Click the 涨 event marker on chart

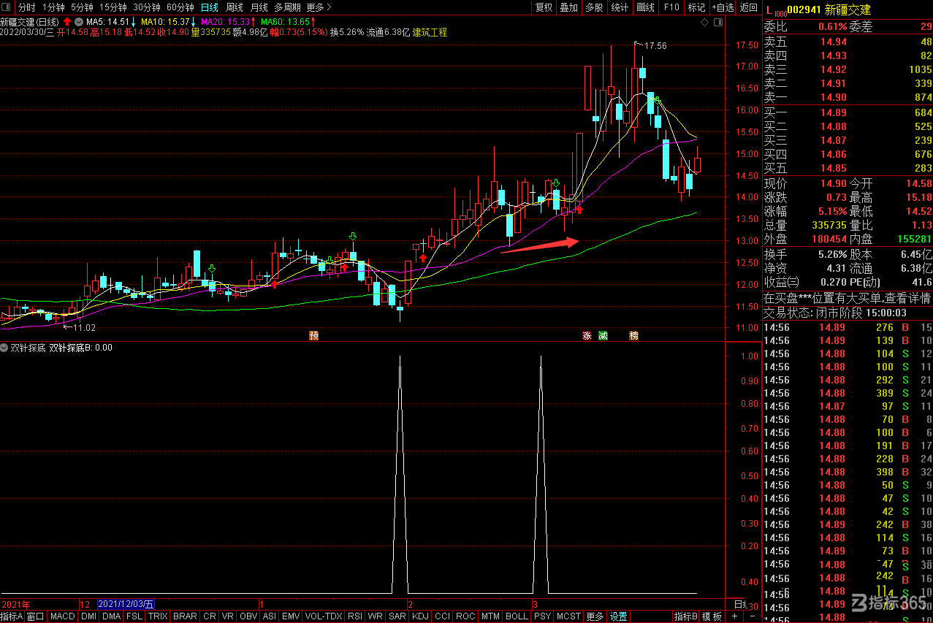[587, 336]
